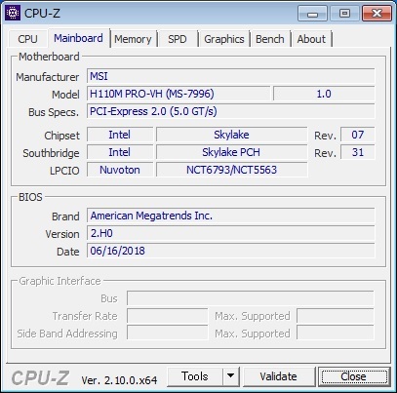
Task: Click the Close button at bottom
Action: (x=354, y=376)
